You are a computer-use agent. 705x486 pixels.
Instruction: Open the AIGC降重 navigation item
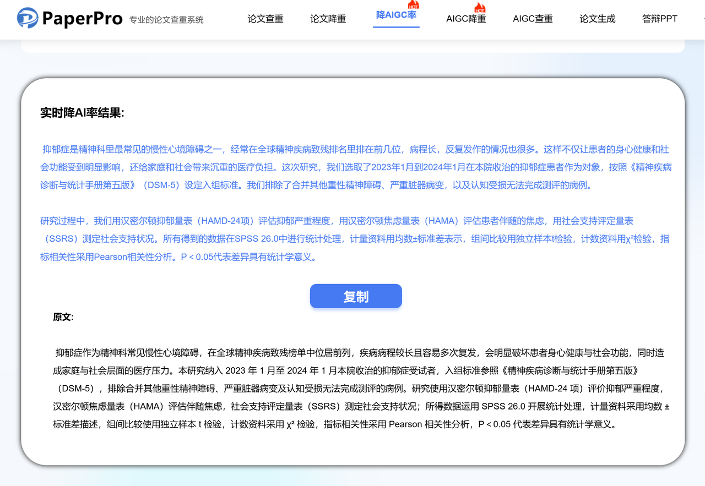point(466,19)
